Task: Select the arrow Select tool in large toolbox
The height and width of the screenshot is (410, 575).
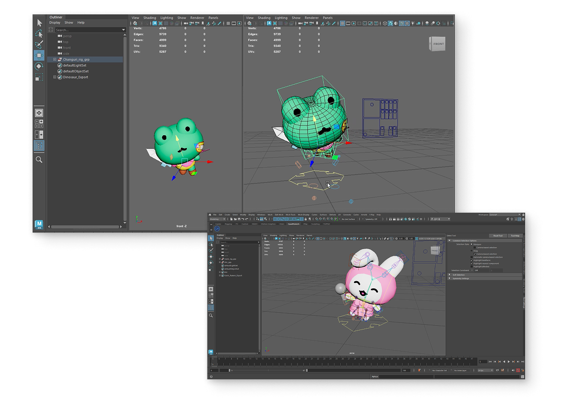Action: (39, 23)
